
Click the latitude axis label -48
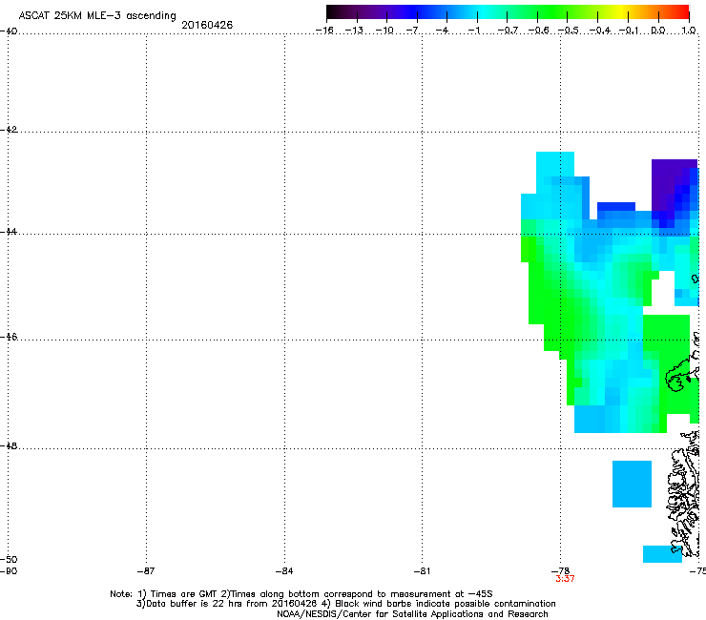(x=9, y=445)
